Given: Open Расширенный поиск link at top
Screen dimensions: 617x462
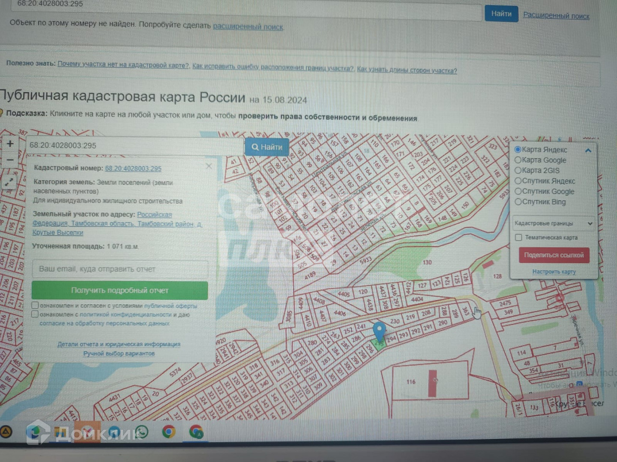Looking at the screenshot, I should click(556, 16).
